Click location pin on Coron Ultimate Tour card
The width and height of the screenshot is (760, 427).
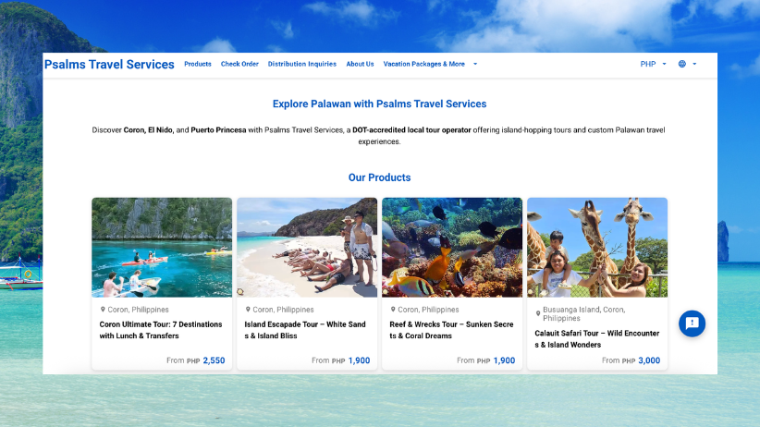[103, 310]
